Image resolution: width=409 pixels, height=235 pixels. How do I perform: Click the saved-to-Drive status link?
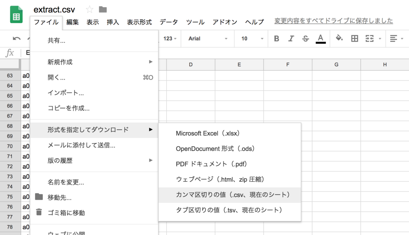[x=334, y=21]
